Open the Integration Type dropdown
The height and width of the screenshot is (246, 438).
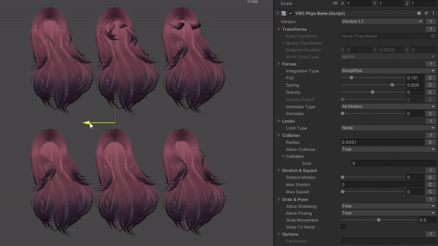[x=388, y=71]
